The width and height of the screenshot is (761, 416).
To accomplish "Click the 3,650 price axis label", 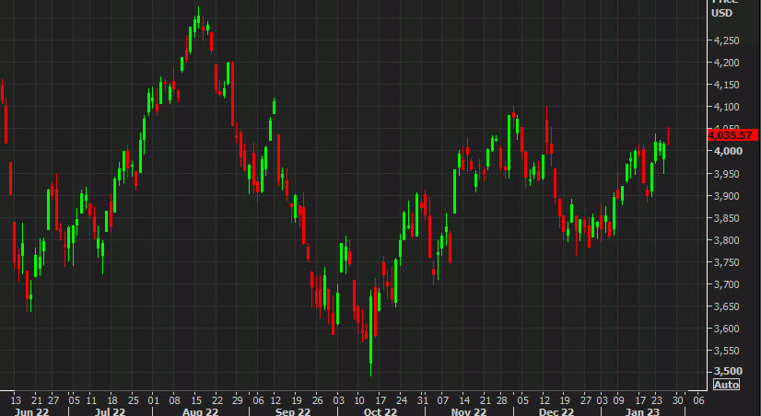I will tap(727, 306).
